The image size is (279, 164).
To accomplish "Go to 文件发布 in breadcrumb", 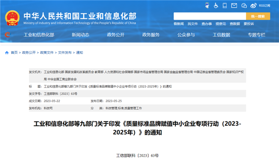I will coord(65,52).
